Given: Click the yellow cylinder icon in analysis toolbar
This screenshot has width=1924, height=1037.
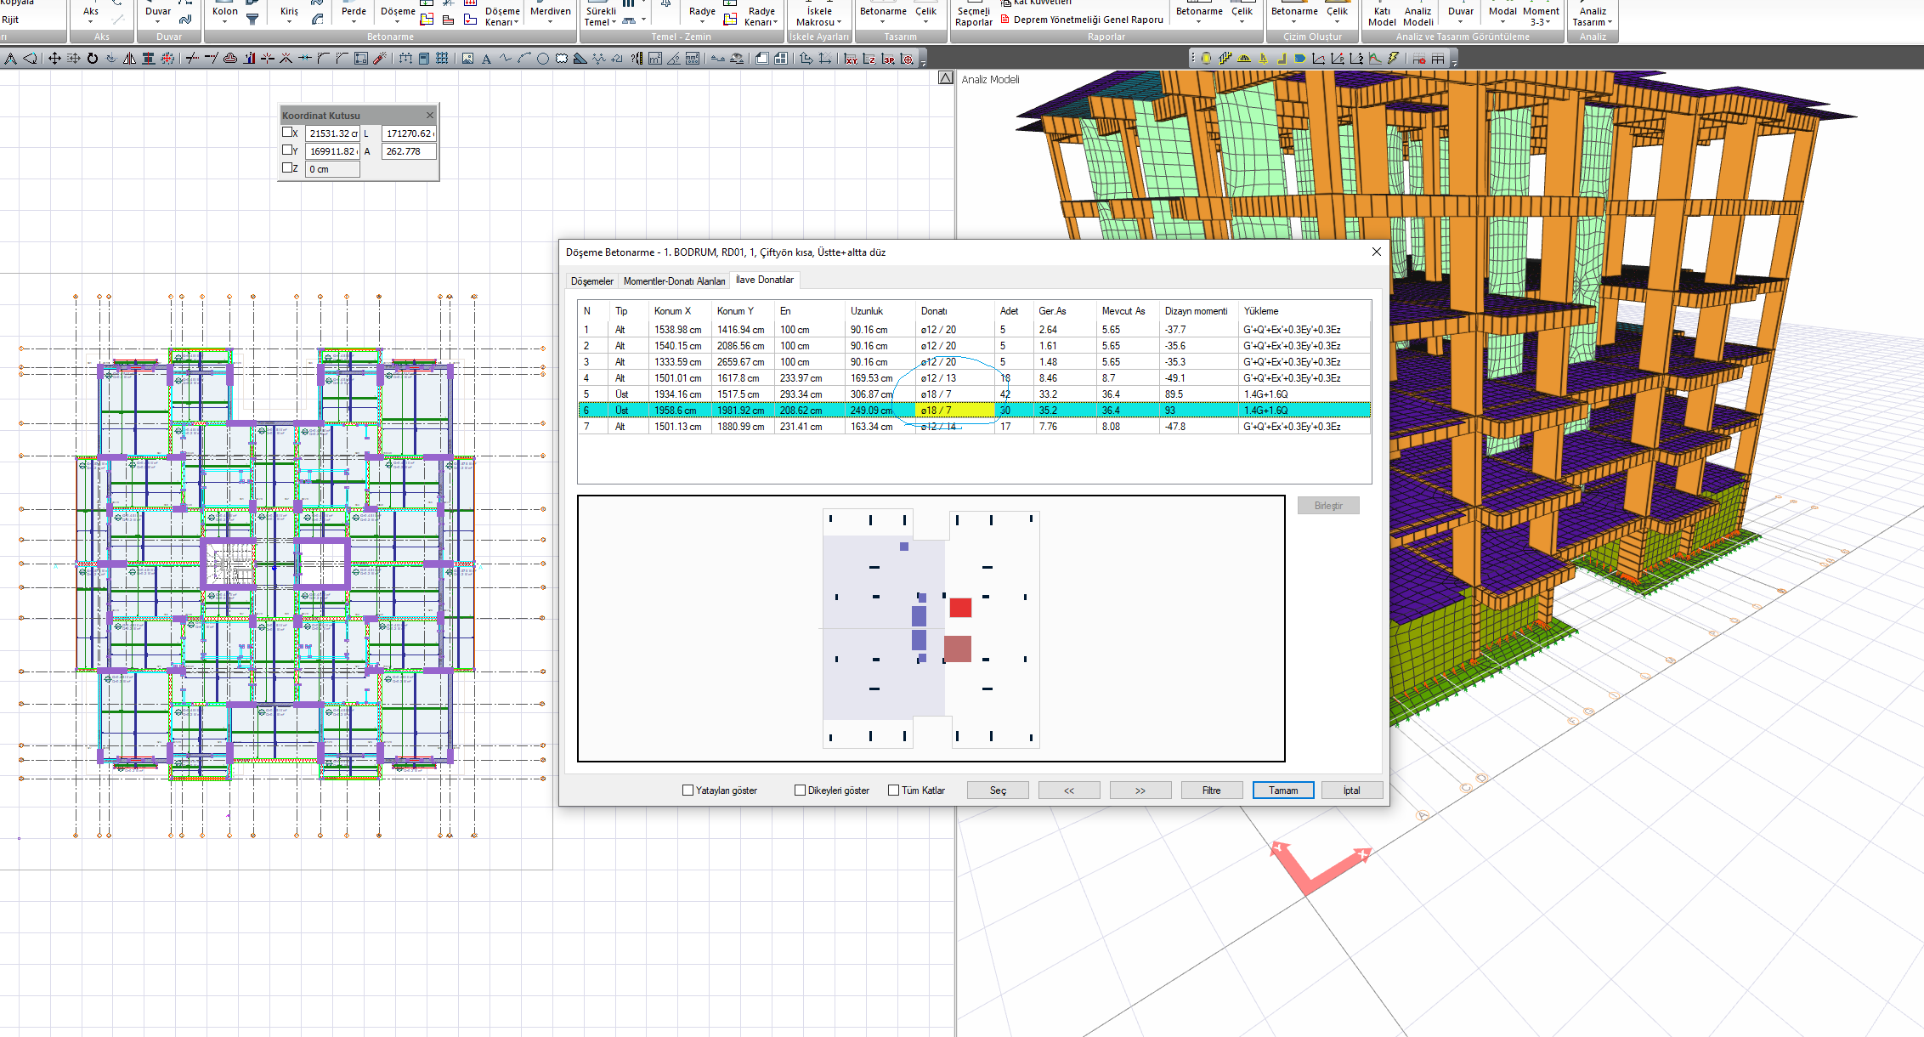Looking at the screenshot, I should [x=1206, y=59].
